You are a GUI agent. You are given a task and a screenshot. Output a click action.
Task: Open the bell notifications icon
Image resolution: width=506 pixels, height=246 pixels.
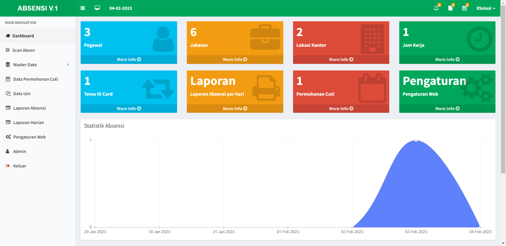click(436, 8)
